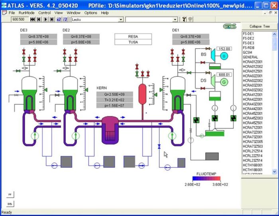Select GCSM in the tree
Screen dimensions: 279x216
pyautogui.click(x=248, y=52)
